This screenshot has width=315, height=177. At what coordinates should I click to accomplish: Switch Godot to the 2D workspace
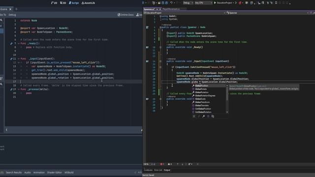click(54, 3)
